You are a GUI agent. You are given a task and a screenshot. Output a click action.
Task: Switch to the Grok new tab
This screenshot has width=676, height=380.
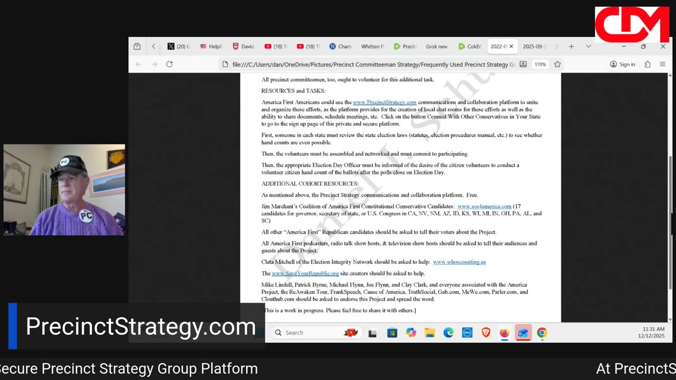point(437,46)
